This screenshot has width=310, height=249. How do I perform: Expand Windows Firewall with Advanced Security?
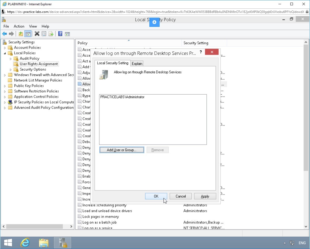pyautogui.click(x=5, y=75)
